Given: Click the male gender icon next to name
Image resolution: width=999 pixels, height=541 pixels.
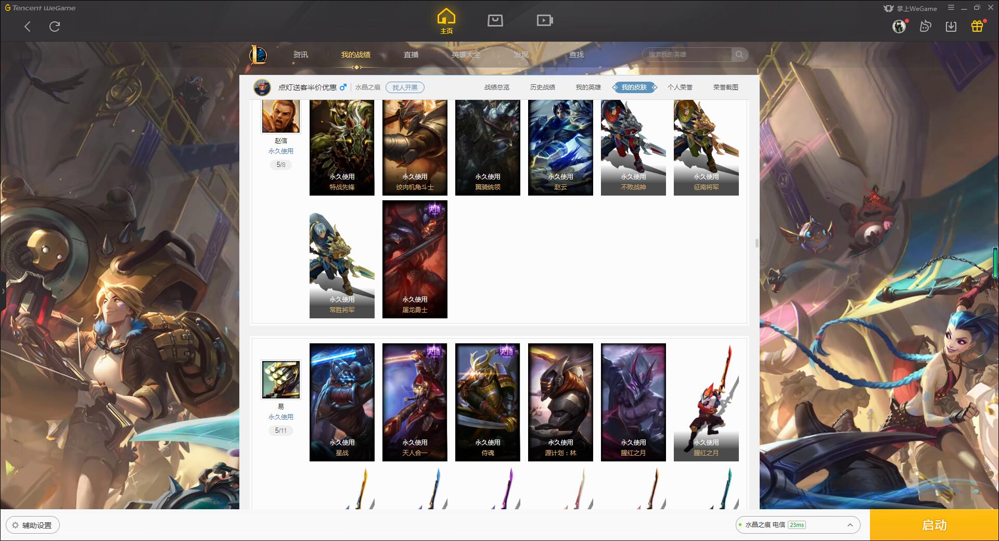Looking at the screenshot, I should pyautogui.click(x=343, y=87).
